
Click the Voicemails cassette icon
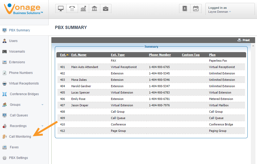point(5,52)
